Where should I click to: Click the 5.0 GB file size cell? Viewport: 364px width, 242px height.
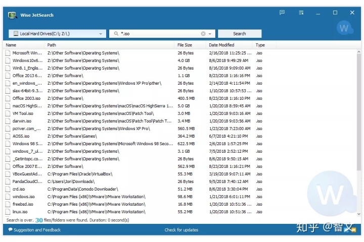[184, 106]
